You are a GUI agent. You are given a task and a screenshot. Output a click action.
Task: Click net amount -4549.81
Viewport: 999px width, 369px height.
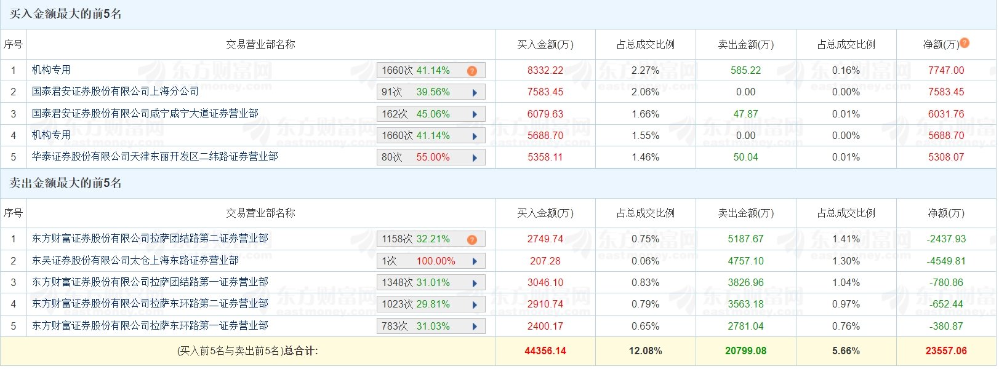(x=946, y=261)
